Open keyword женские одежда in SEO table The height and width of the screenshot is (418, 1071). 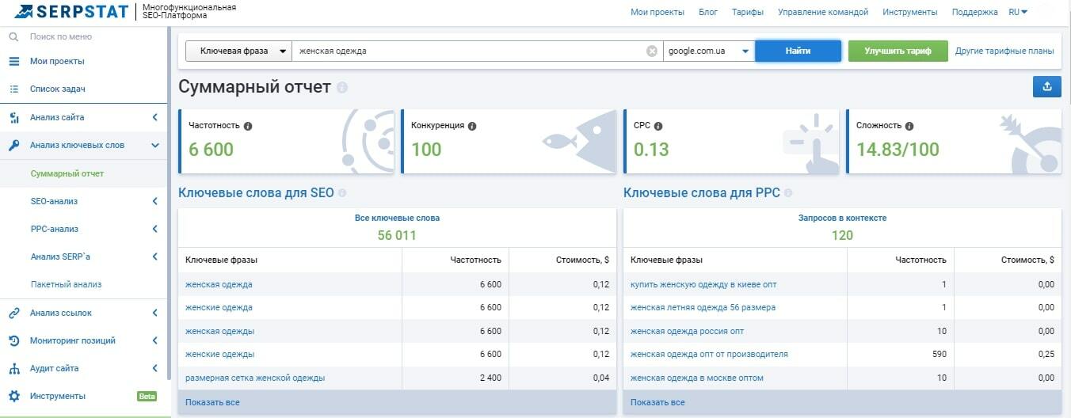[x=219, y=307]
